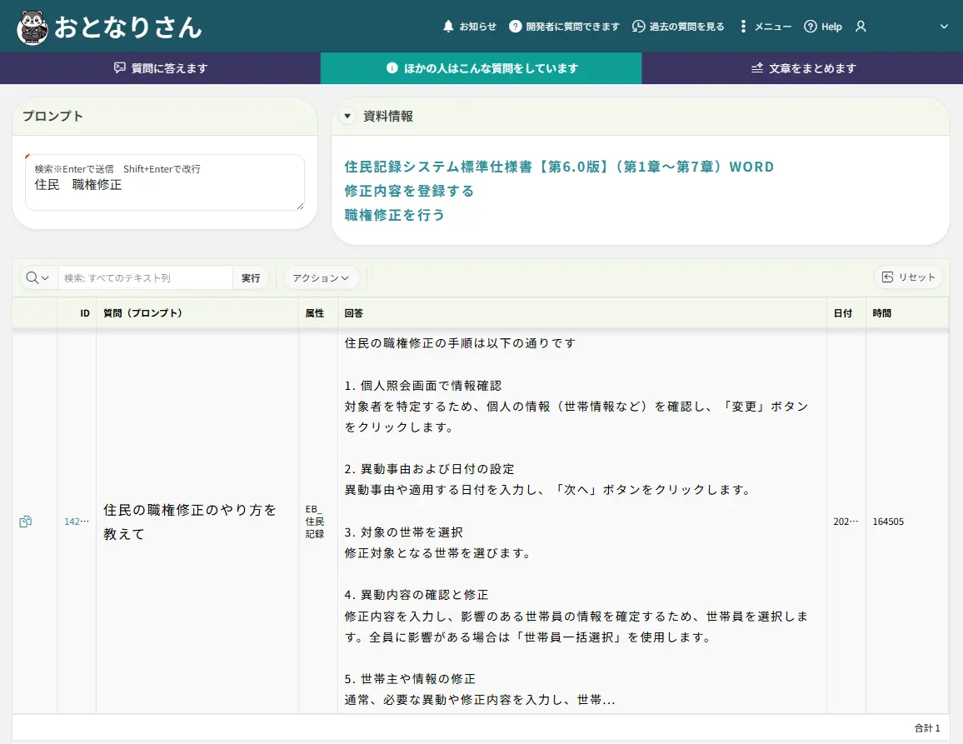Viewport: 963px width, 744px height.
Task: Switch to the 文章をまとめます tab
Action: (x=802, y=68)
